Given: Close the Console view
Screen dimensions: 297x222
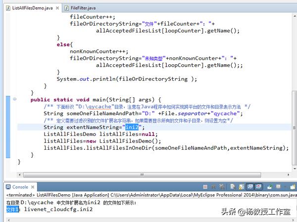Looking at the screenshot, I should [x=33, y=187].
